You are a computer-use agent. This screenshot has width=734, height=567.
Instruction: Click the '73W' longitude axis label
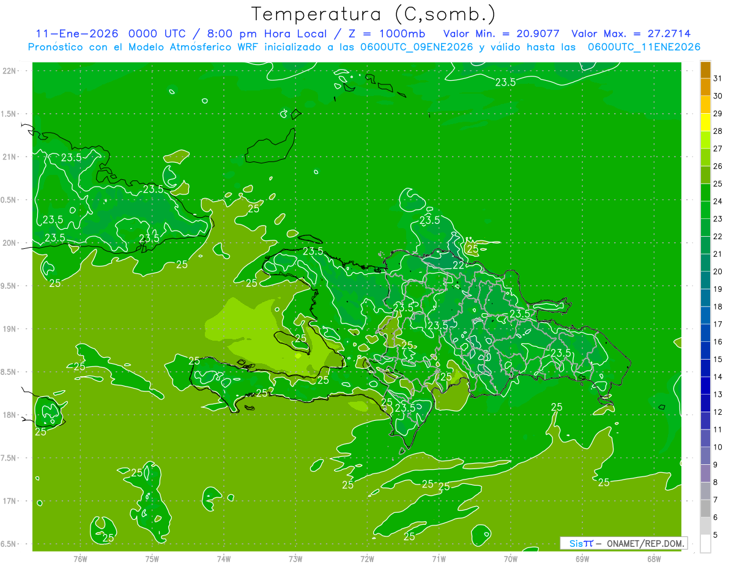(295, 559)
